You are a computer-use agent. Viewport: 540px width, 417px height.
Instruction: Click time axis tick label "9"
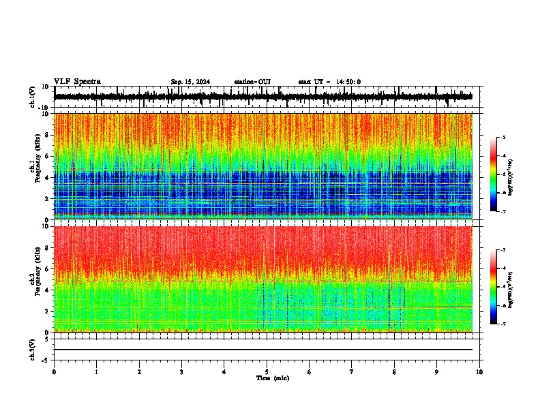tap(436, 372)
